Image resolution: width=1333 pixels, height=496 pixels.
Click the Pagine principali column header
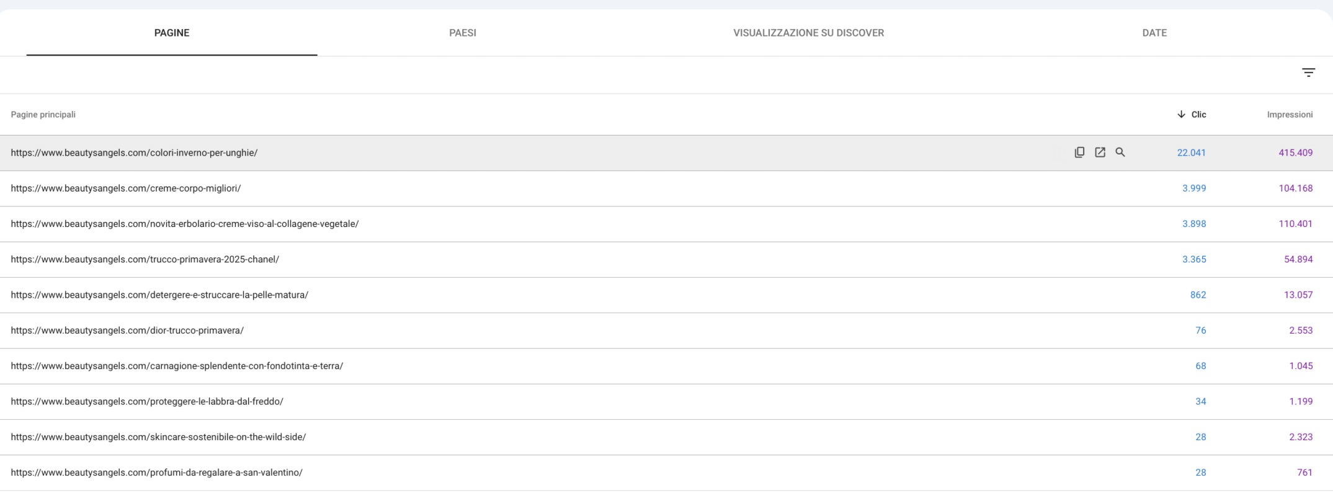point(43,115)
